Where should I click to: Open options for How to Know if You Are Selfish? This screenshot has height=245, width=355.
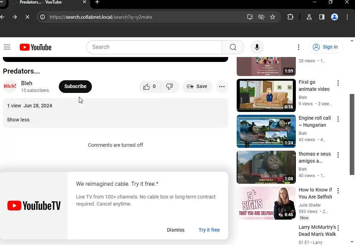click(x=338, y=191)
